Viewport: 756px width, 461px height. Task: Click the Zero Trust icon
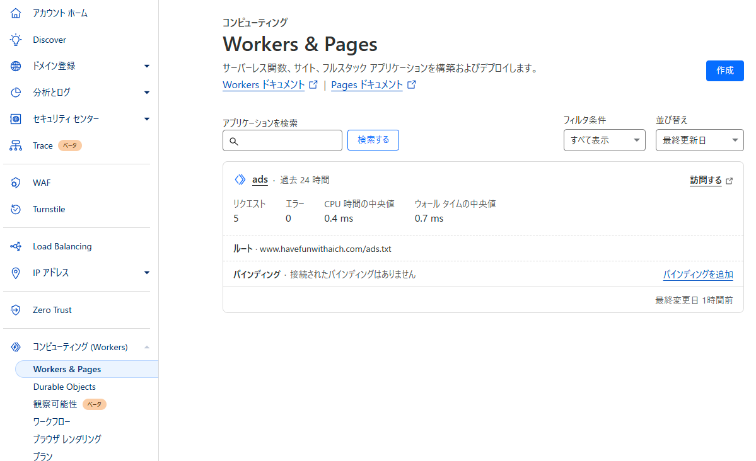[15, 310]
